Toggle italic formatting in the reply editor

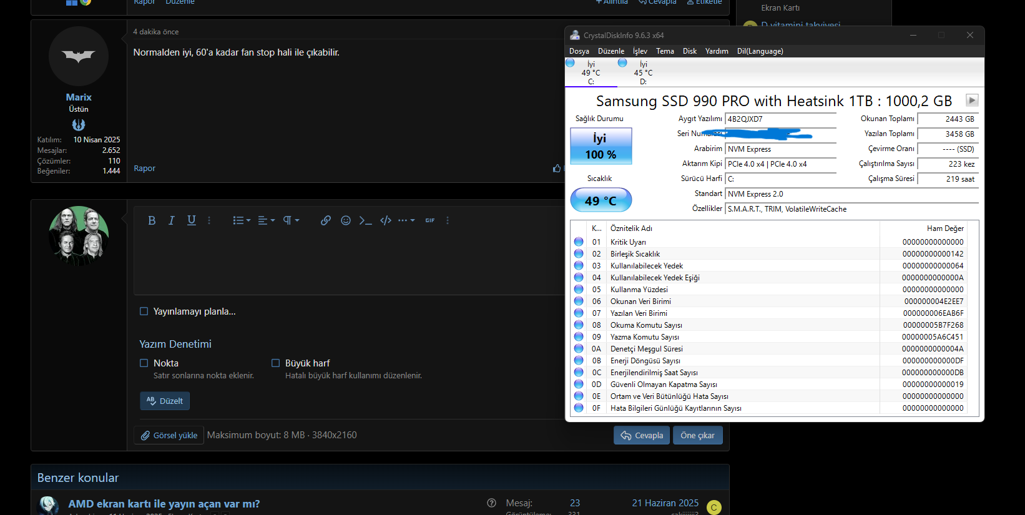pyautogui.click(x=172, y=220)
